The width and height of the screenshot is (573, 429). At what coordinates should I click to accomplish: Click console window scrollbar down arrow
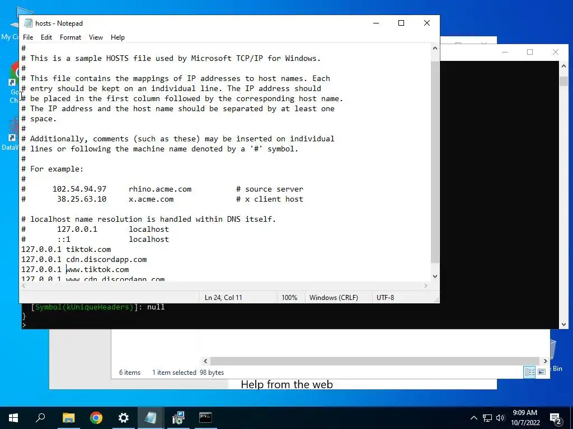click(x=563, y=324)
